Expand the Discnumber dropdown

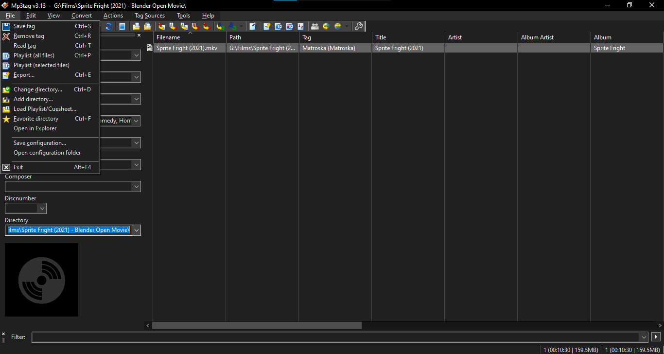point(42,209)
